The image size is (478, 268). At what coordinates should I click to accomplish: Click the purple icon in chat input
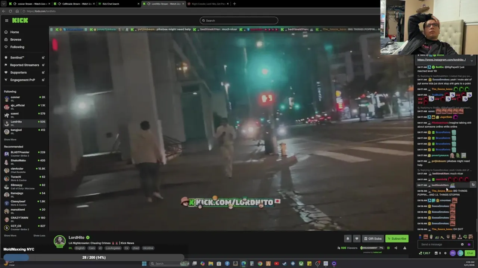click(x=469, y=245)
